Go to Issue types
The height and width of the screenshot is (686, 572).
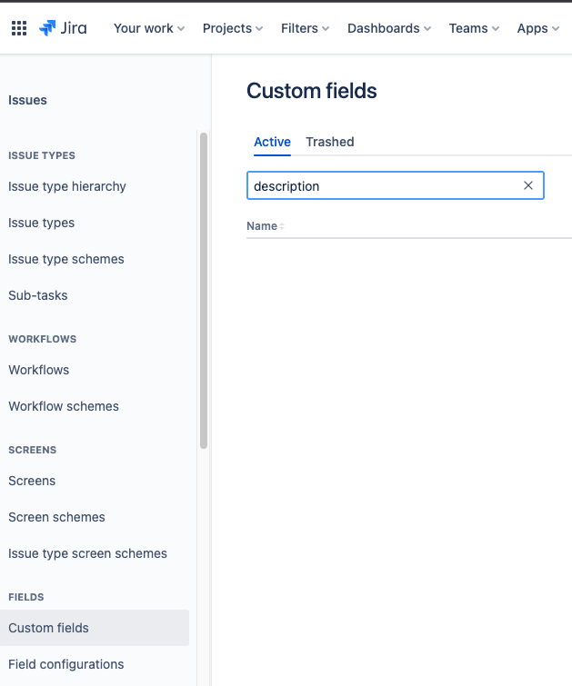tap(41, 223)
